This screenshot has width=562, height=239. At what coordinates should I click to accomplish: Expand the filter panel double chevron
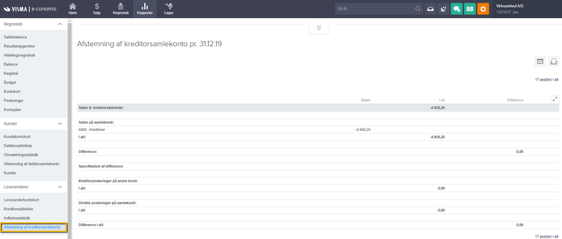[319, 28]
